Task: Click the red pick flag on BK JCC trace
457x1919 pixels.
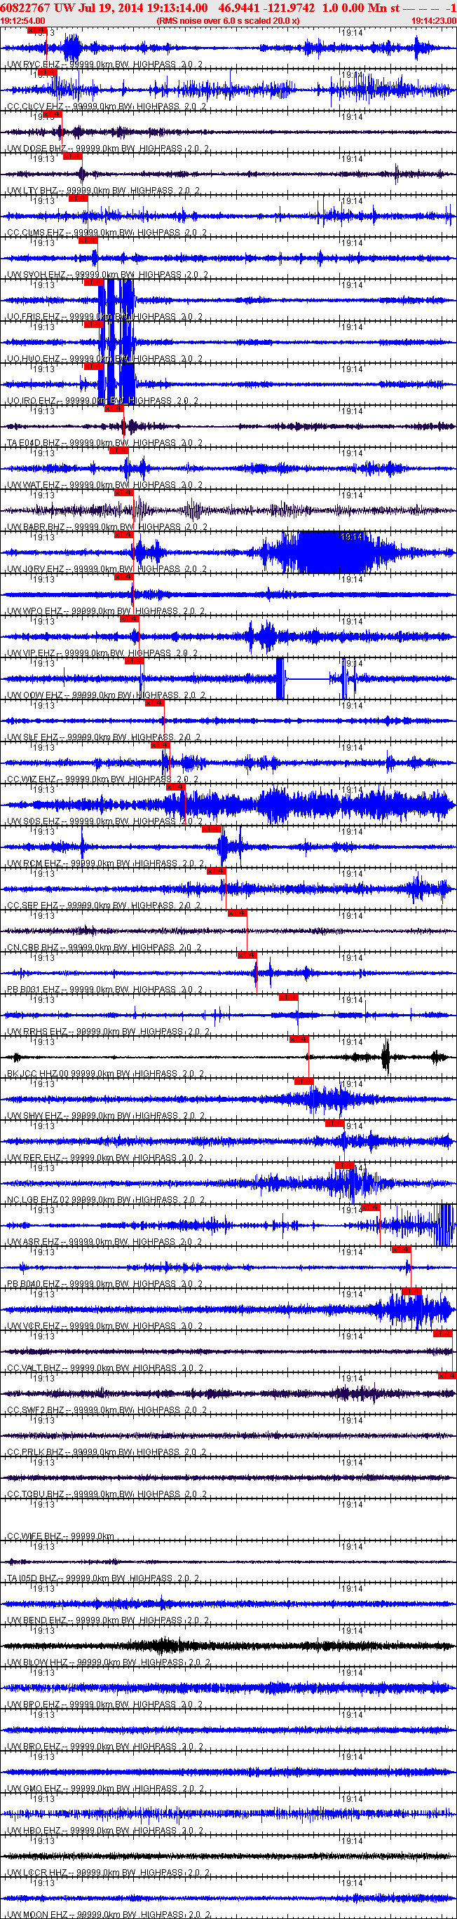Action: 297,1039
